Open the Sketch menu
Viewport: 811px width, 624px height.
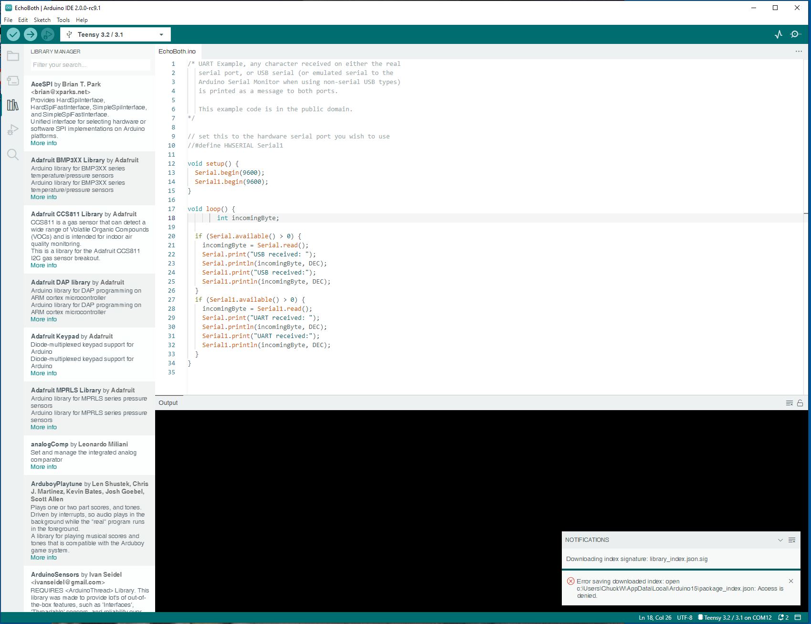click(42, 20)
